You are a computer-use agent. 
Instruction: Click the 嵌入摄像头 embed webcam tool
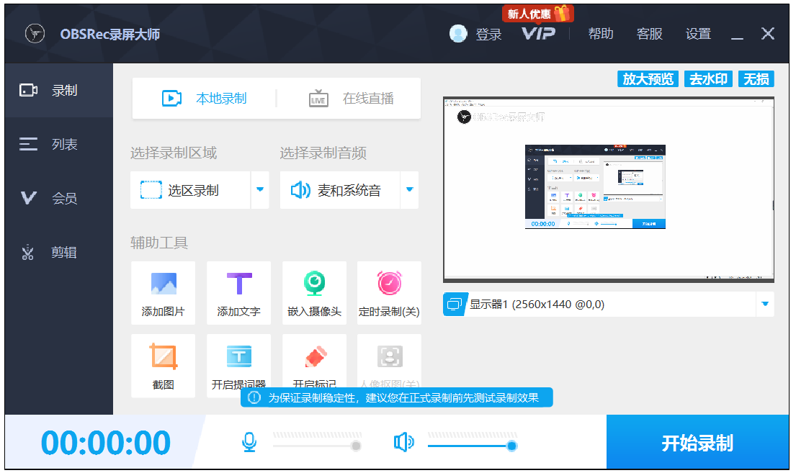coord(314,293)
